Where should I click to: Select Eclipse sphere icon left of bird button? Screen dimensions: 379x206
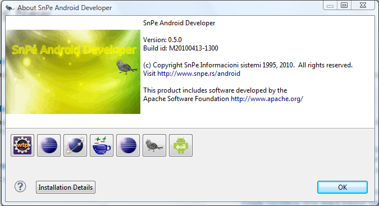[128, 145]
